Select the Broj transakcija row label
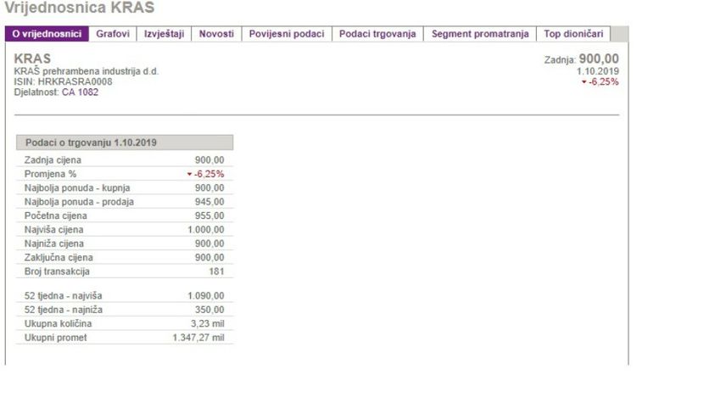 click(57, 271)
